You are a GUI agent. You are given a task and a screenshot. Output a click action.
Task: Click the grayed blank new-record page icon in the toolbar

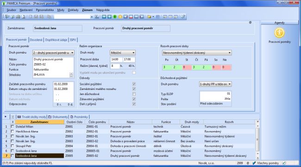click(31, 17)
